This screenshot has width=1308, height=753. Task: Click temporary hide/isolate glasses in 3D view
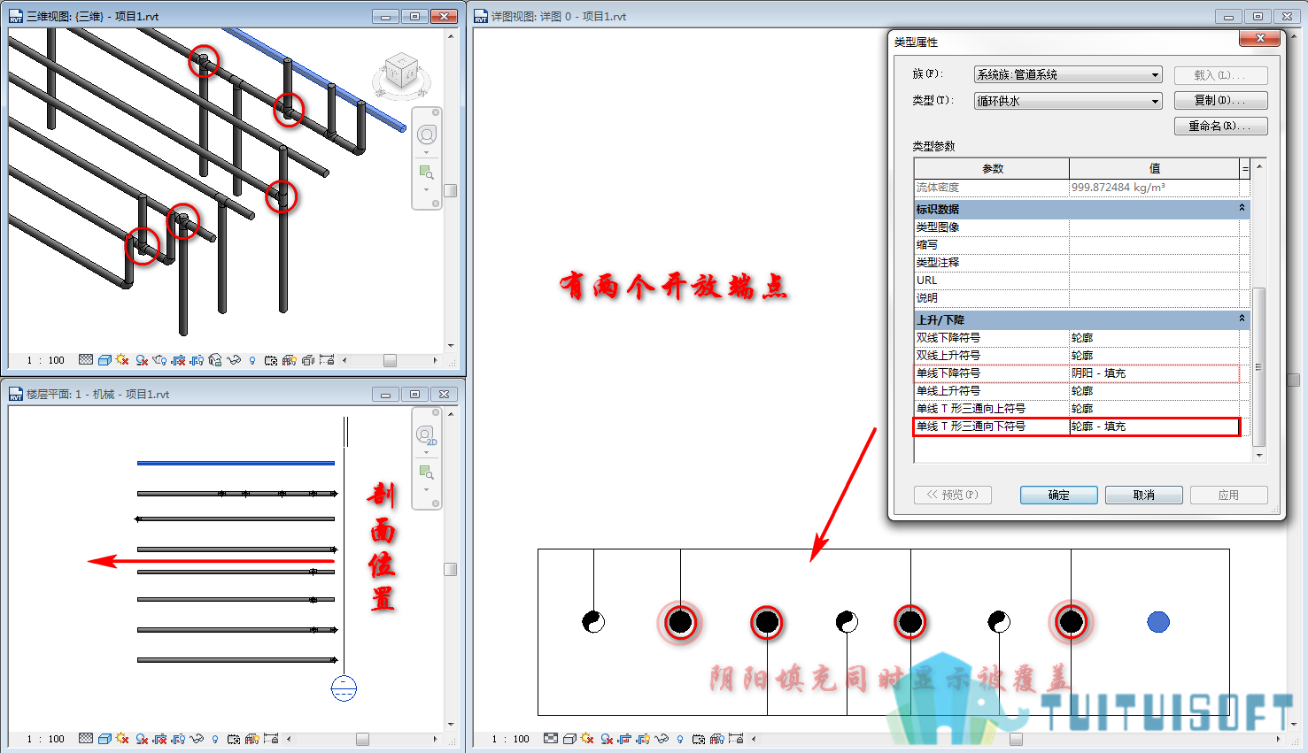click(x=234, y=360)
